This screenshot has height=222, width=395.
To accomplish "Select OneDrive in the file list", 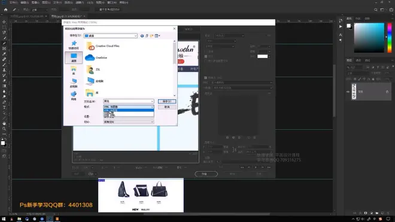I will tap(96, 57).
